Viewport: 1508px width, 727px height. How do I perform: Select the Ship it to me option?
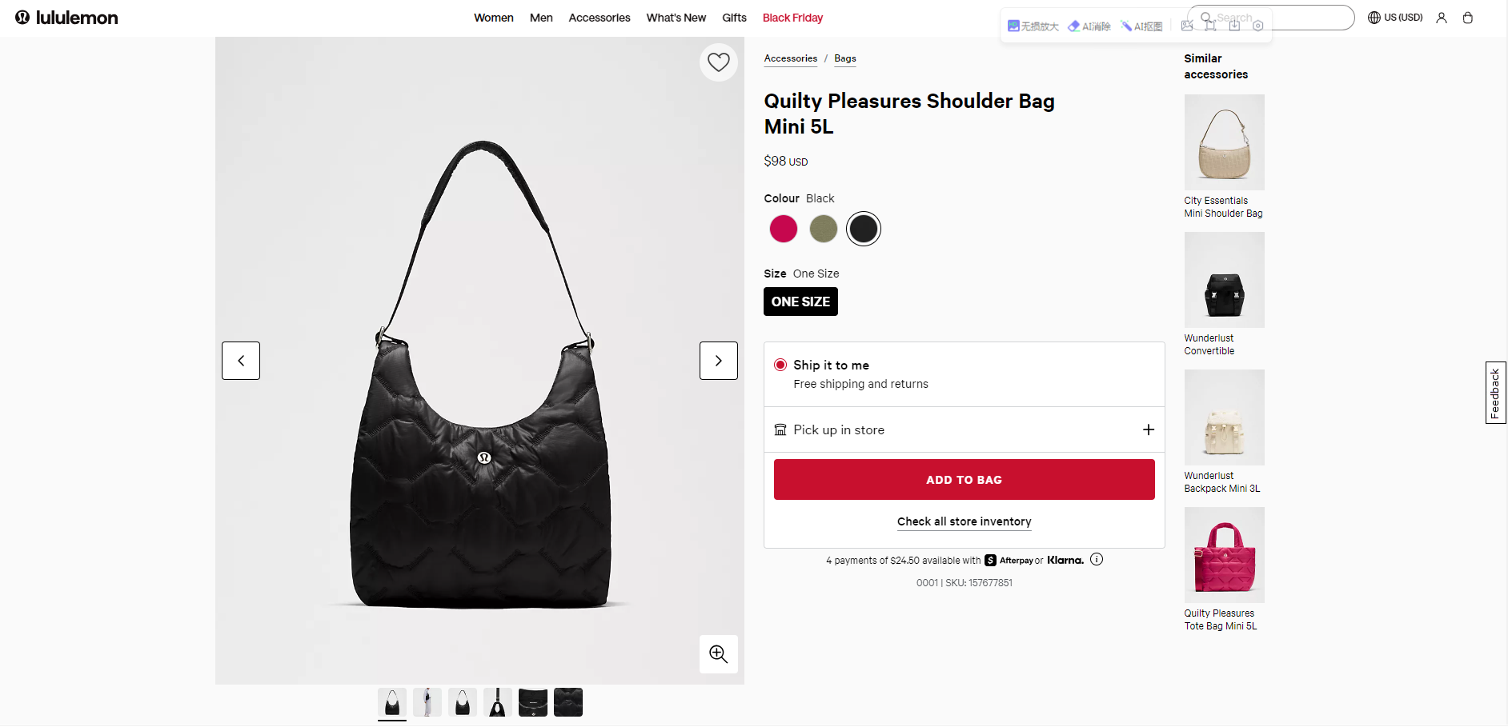pos(780,365)
